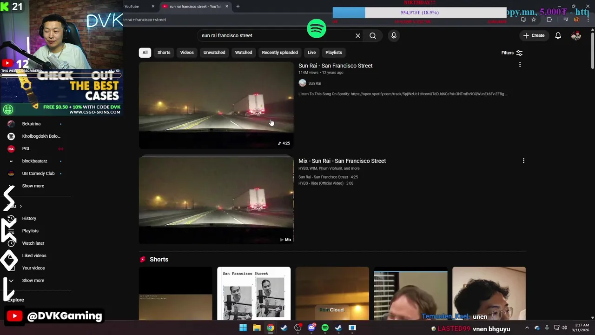Screen dimensions: 595x335
Task: Bookmark this page with the star icon
Action: tap(534, 20)
